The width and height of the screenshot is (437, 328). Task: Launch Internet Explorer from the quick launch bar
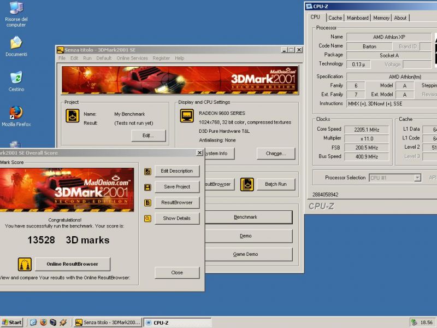pos(33,323)
